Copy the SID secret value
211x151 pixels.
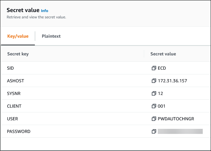(154, 68)
